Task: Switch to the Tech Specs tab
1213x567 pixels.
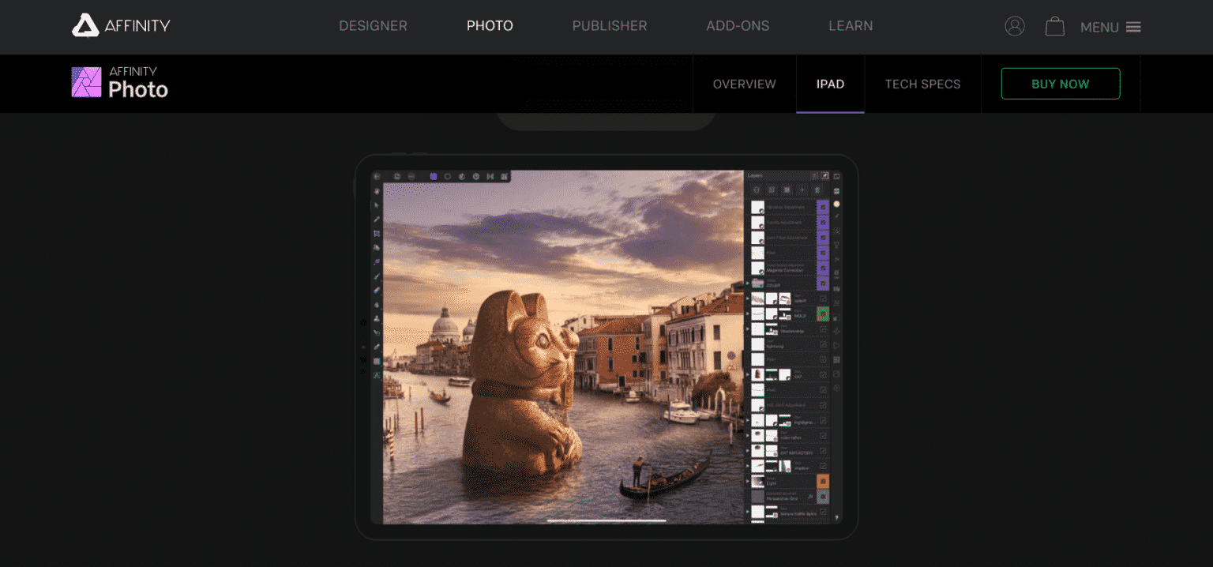Action: click(922, 84)
